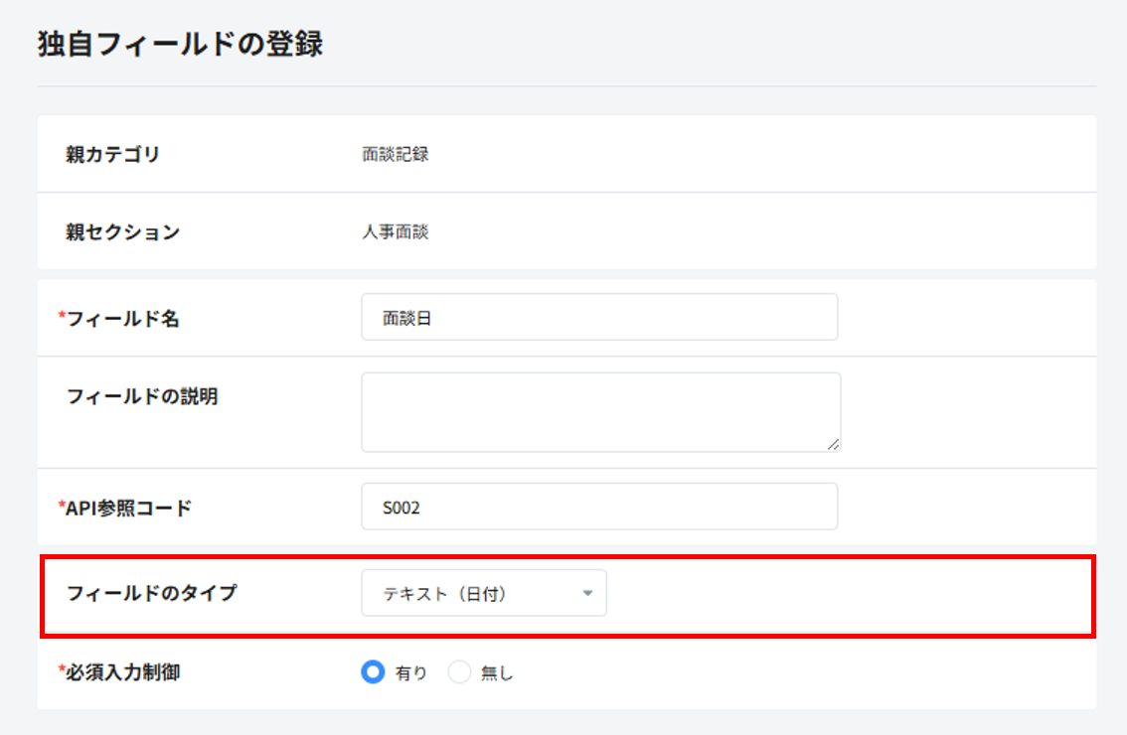Click the description textarea resize handle

(x=833, y=444)
